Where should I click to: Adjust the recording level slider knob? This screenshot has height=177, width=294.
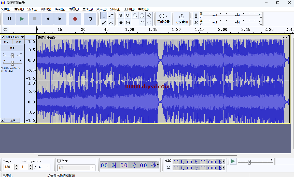[x=261, y=15]
